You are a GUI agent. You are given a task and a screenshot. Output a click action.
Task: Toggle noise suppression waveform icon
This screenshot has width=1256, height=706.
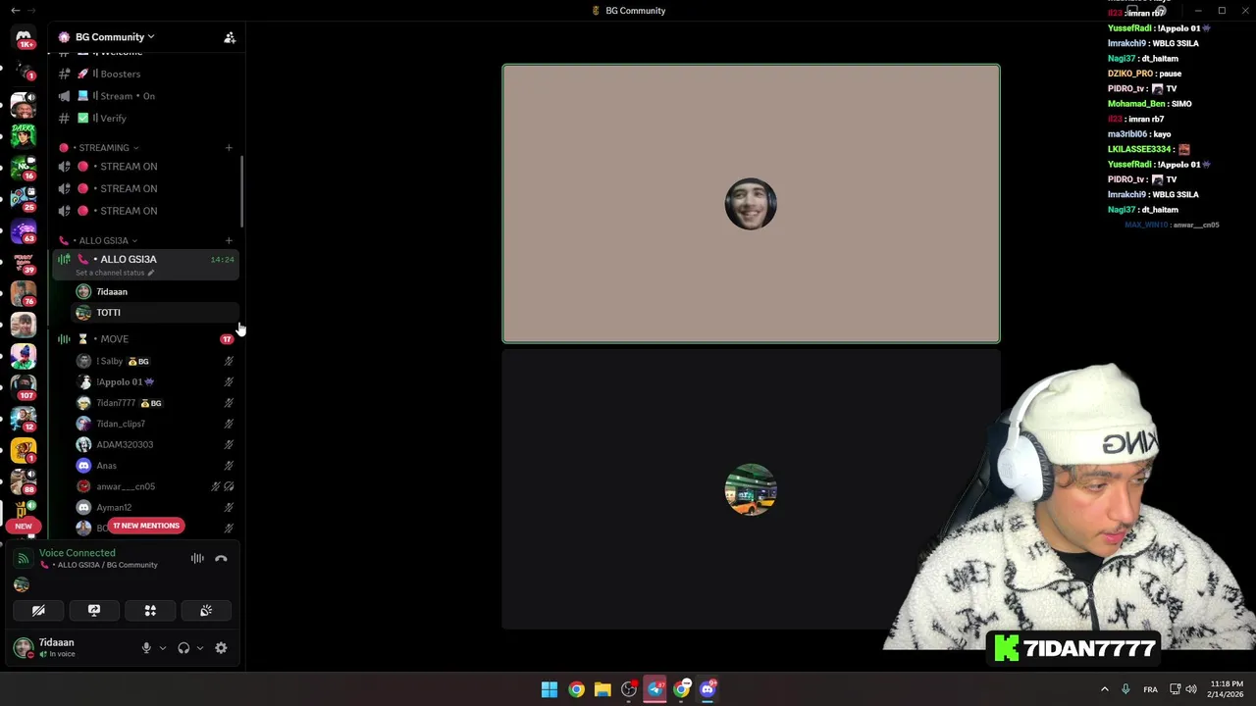(x=197, y=559)
